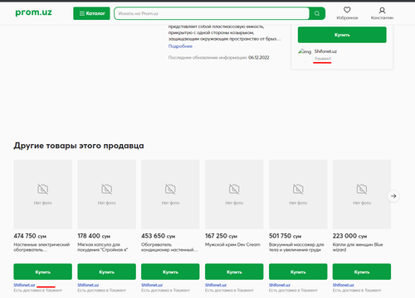Open the Капли для женщин Blue wizard title
The height and width of the screenshot is (298, 415).
click(x=358, y=247)
